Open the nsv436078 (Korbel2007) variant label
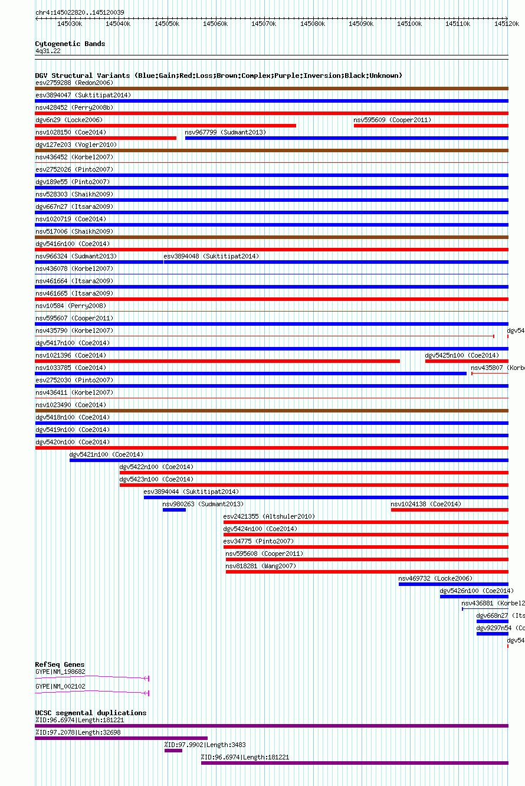The width and height of the screenshot is (525, 786). click(x=74, y=268)
